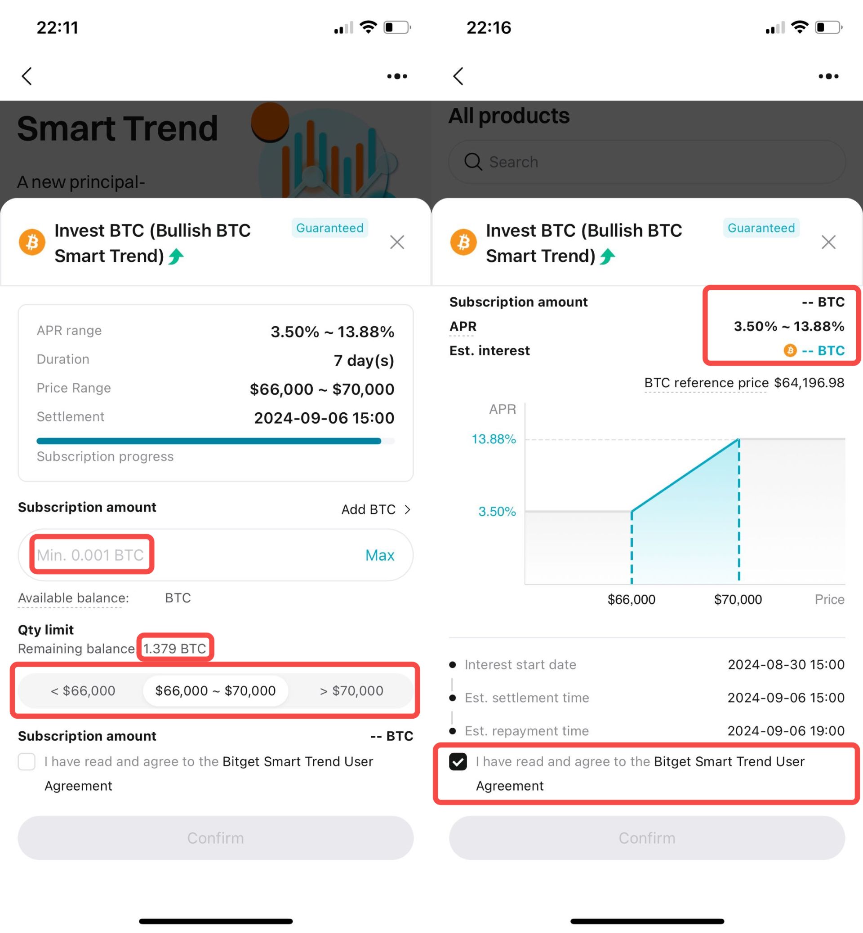The width and height of the screenshot is (863, 933).
Task: Tap Confirm button on left screen
Action: tap(215, 838)
